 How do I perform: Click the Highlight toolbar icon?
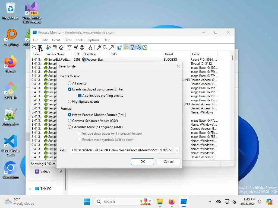click(x=76, y=47)
